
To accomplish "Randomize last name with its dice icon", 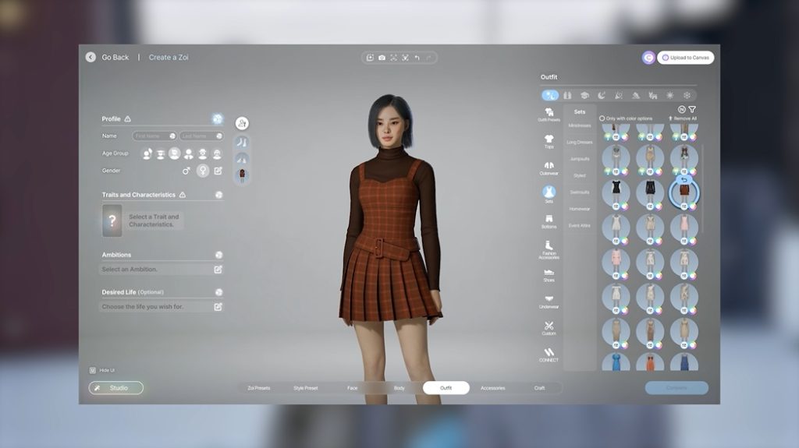I will [219, 136].
